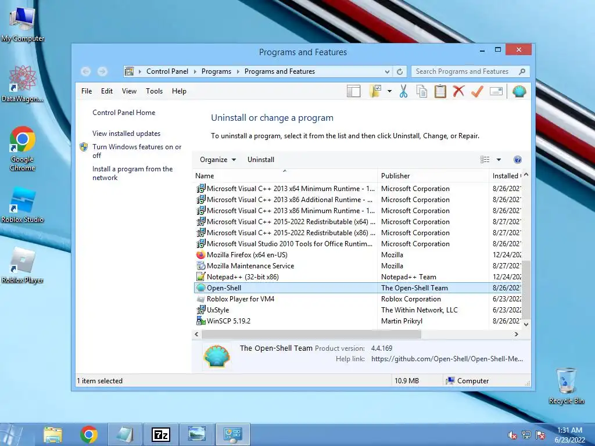Click the Control Panel taskbar button
The width and height of the screenshot is (595, 446).
[232, 434]
